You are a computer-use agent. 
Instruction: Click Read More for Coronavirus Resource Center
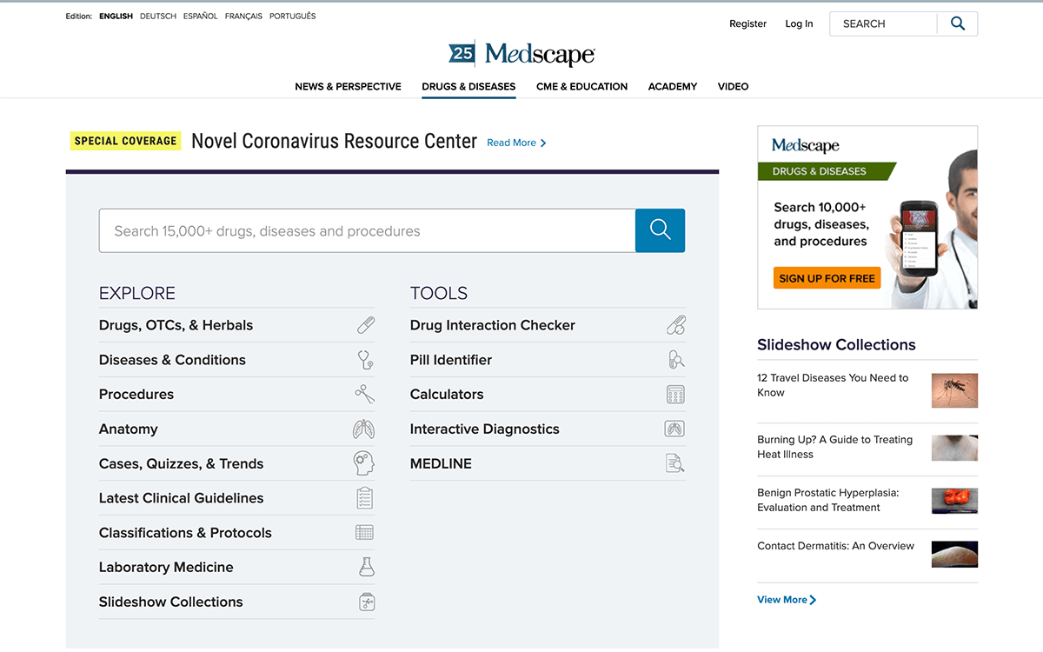pyautogui.click(x=516, y=143)
